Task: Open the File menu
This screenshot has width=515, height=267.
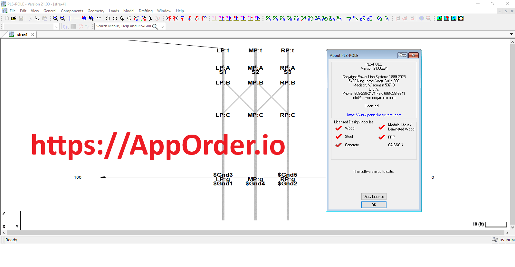Action: (x=13, y=11)
